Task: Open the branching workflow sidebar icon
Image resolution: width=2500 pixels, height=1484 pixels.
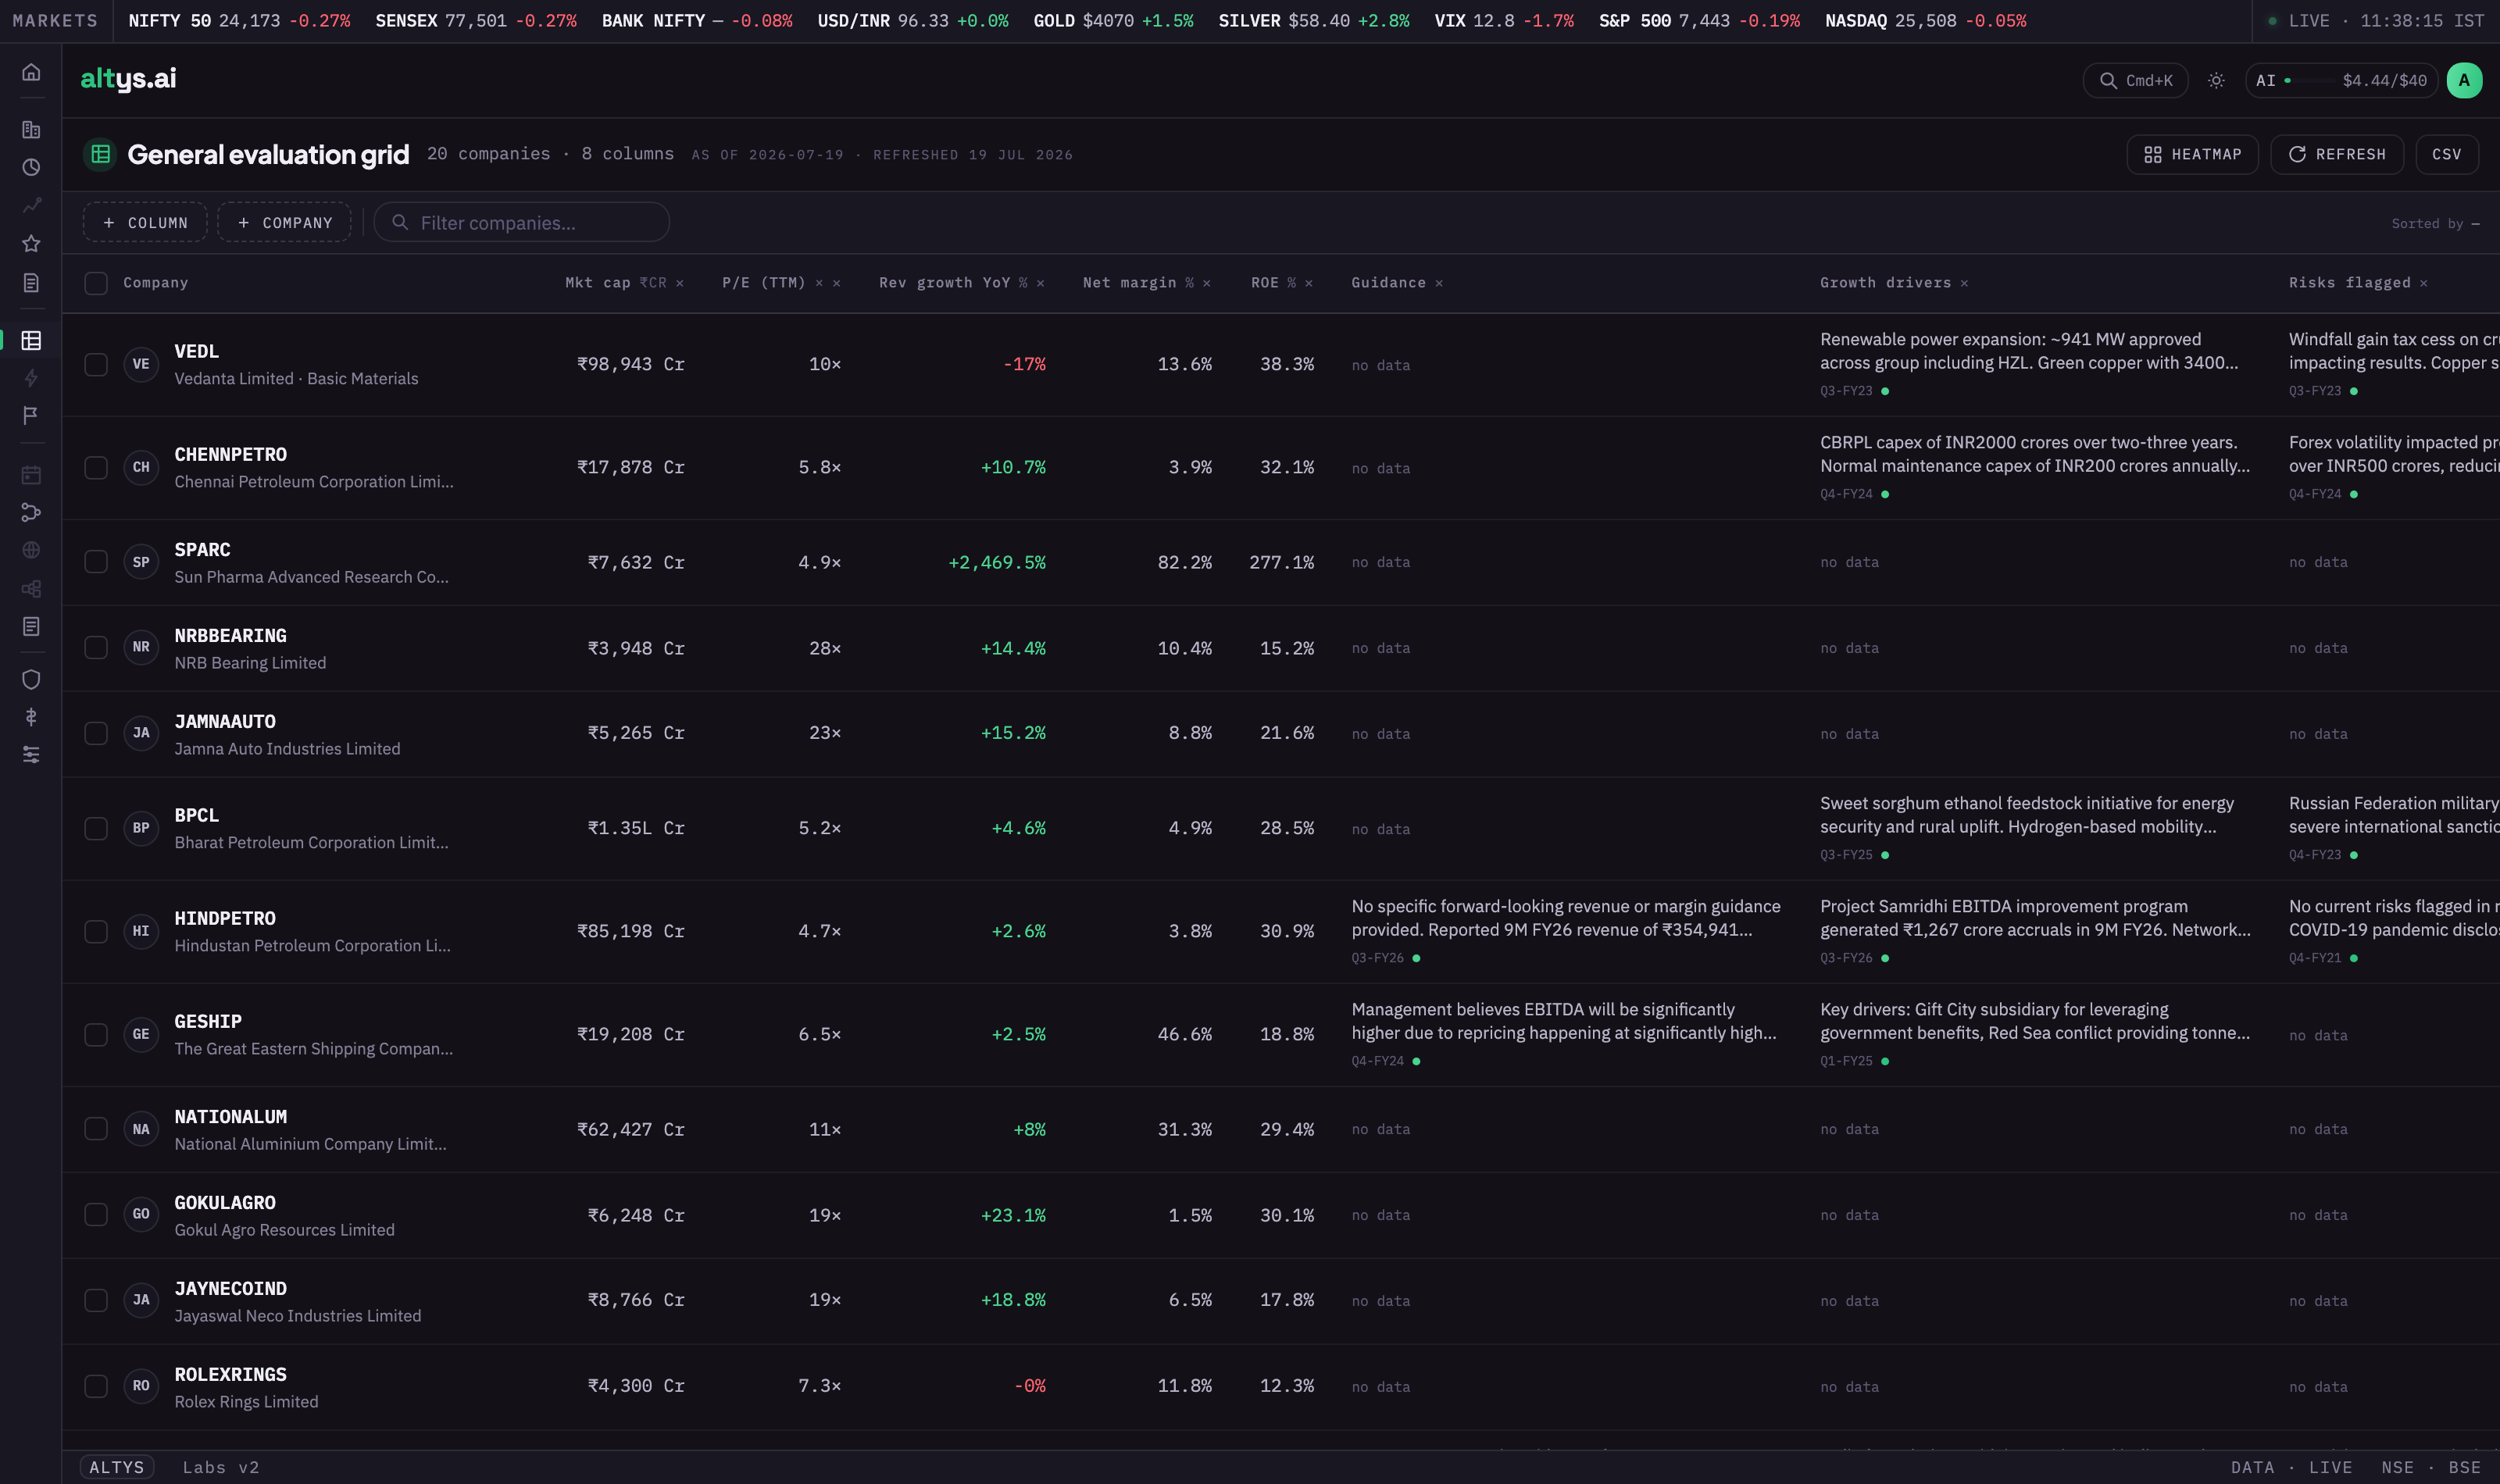Action: (31, 512)
